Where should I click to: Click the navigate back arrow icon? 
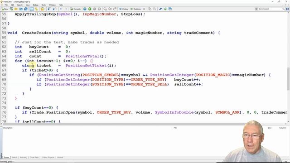click(x=61, y=9)
